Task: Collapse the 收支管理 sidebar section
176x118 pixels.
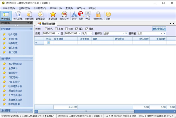Action: [x=31, y=29]
